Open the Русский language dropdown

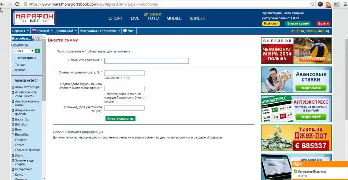coord(42,31)
